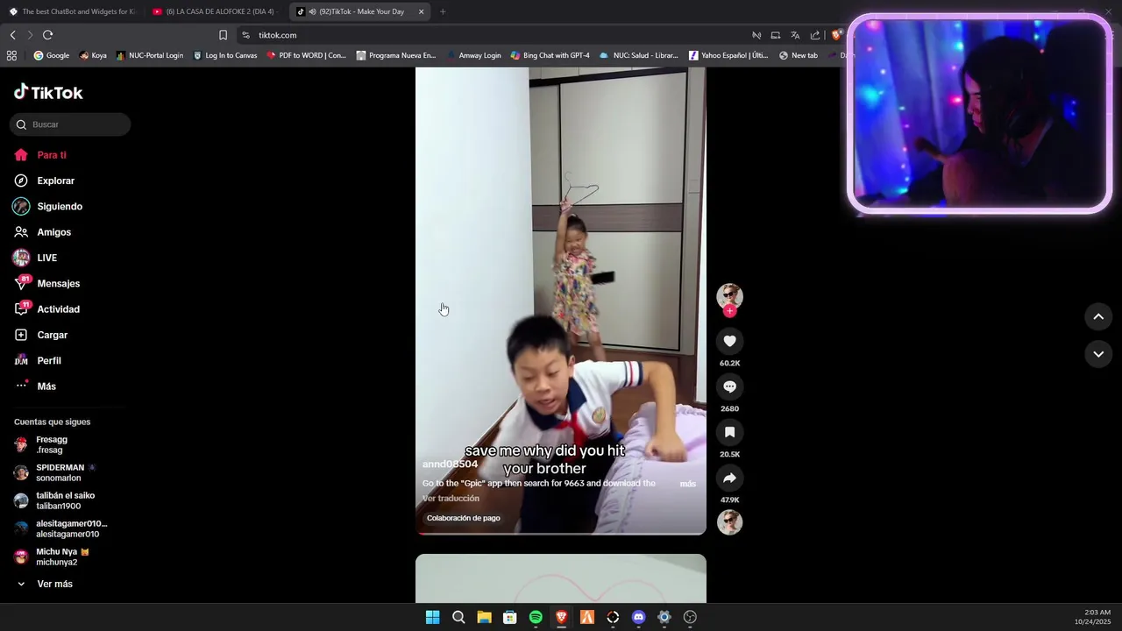Open a new browser tab
1122x631 pixels.
[x=442, y=11]
